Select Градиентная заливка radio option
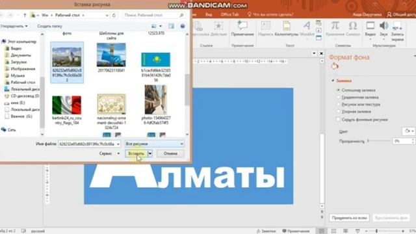The width and height of the screenshot is (416, 234). (338, 97)
